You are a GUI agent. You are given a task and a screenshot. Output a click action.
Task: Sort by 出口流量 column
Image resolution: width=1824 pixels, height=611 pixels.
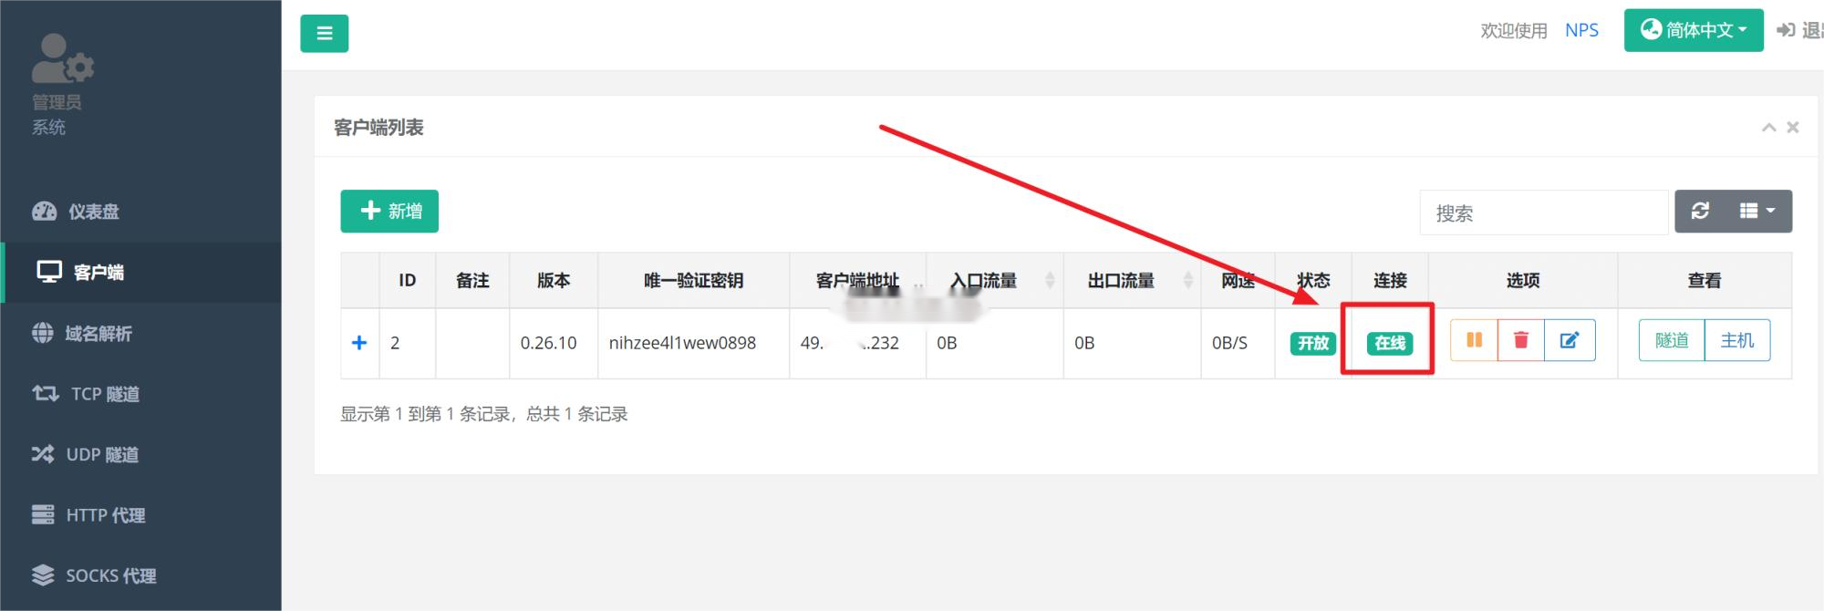pos(1132,280)
